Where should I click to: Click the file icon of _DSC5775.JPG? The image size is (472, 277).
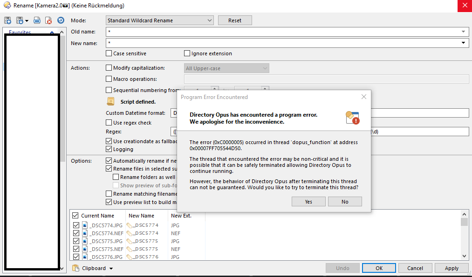(85, 241)
